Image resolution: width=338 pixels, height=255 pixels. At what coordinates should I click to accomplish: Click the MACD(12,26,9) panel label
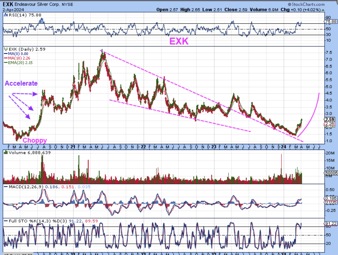[x=26, y=187]
